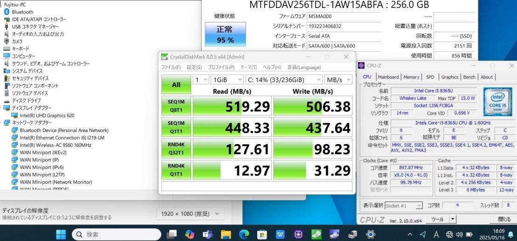Open the Windows Start menu
The width and height of the screenshot is (517, 241).
61,234
